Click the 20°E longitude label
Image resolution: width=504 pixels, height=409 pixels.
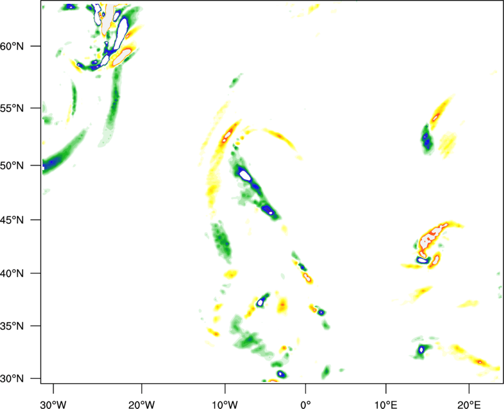coord(469,405)
